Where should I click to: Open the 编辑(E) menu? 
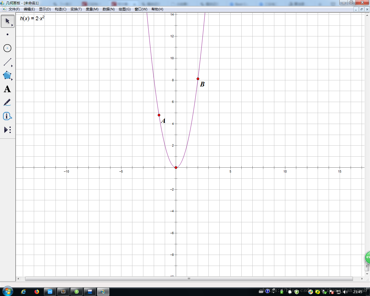click(x=29, y=9)
